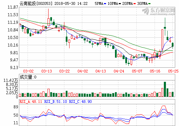Click the 11.19 price axis label

[x=13, y=22]
